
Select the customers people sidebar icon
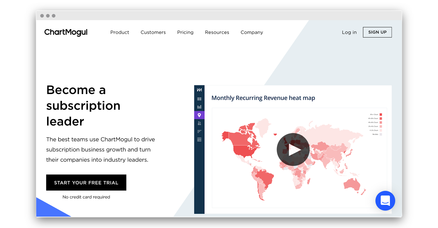pos(199,123)
